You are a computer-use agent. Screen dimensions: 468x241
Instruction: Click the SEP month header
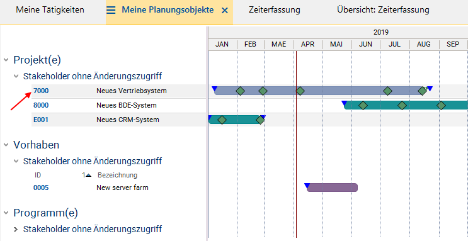(453, 45)
